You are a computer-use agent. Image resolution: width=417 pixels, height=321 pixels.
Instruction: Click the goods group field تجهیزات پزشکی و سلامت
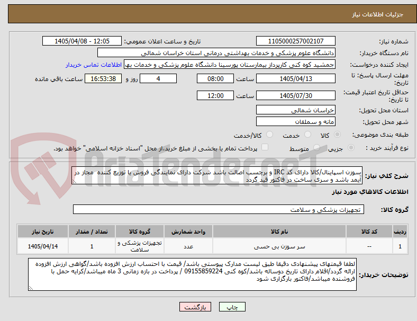(219, 209)
